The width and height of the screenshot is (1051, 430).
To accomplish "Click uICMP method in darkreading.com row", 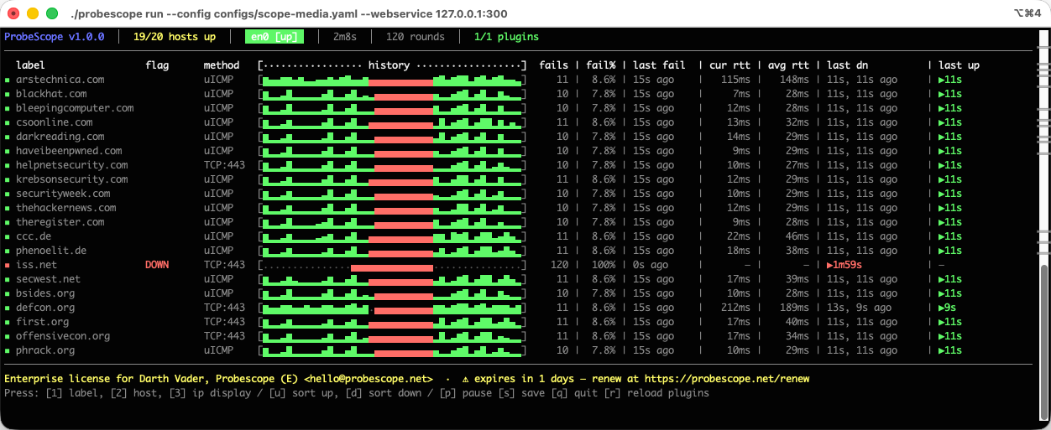I will click(x=219, y=137).
